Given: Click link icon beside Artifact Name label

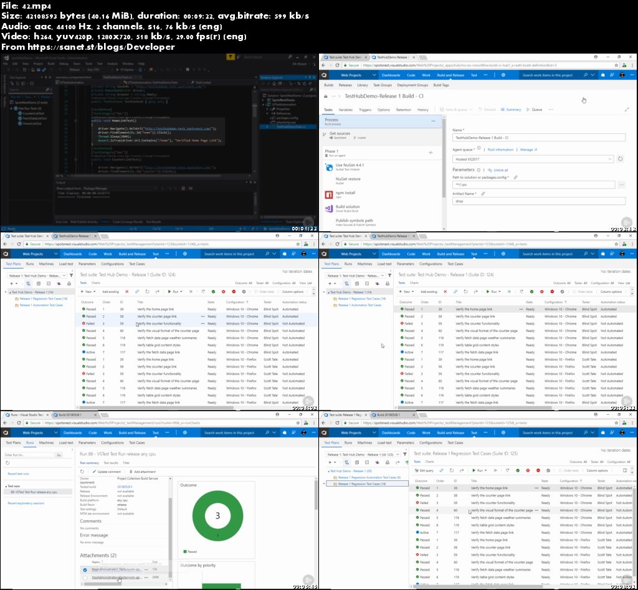Looking at the screenshot, I should [483, 194].
